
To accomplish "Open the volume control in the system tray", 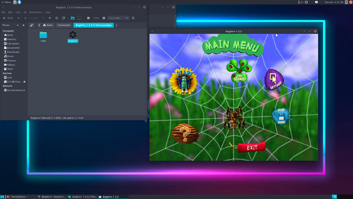I will [x=302, y=2].
